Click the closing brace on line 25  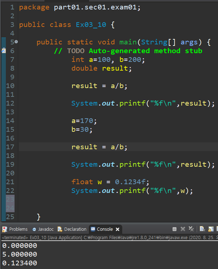coord(39,217)
